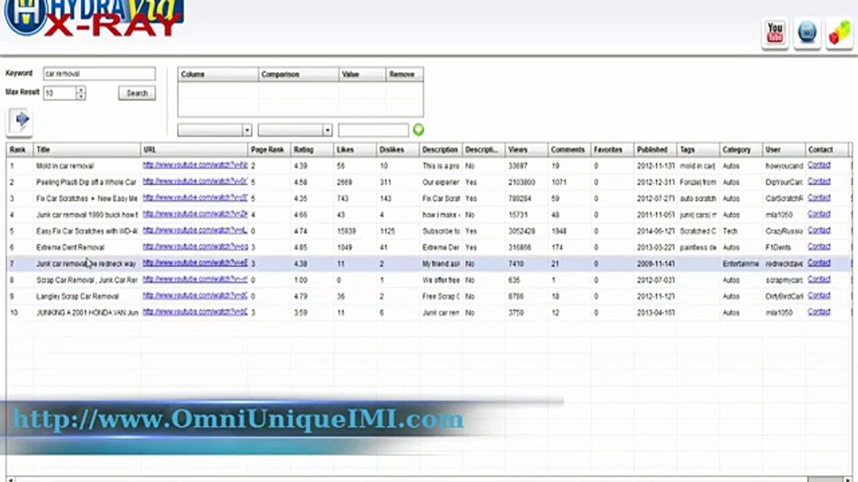Sort by the User column header
Image resolution: width=858 pixels, height=482 pixels.
coord(784,149)
